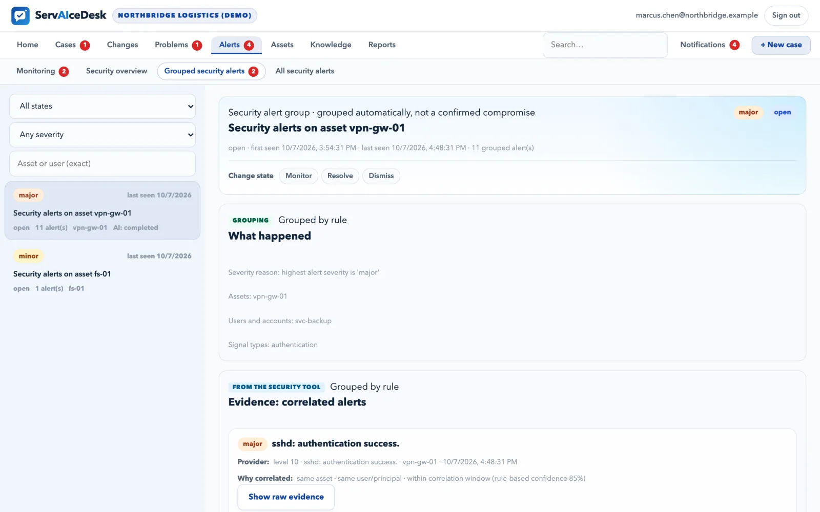820x512 pixels.
Task: Show raw evidence for sshd alert
Action: coord(286,497)
